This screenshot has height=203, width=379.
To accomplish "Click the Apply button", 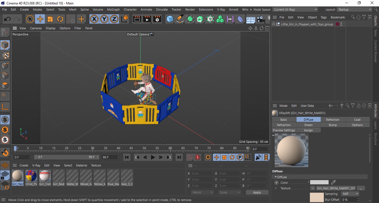I will click(257, 192).
